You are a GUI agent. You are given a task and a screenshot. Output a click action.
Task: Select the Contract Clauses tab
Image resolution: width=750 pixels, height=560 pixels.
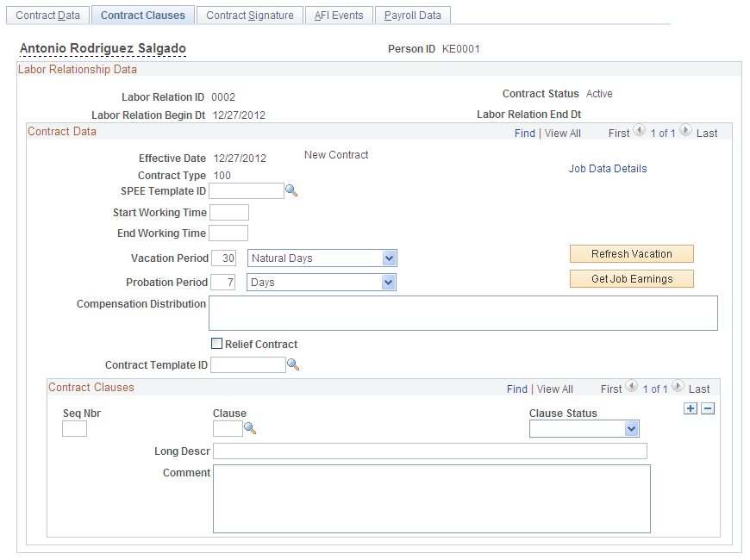(142, 16)
